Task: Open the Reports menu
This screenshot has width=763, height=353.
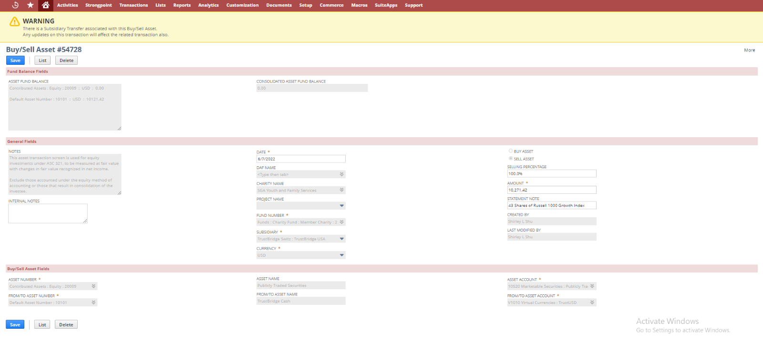Action: coord(182,5)
